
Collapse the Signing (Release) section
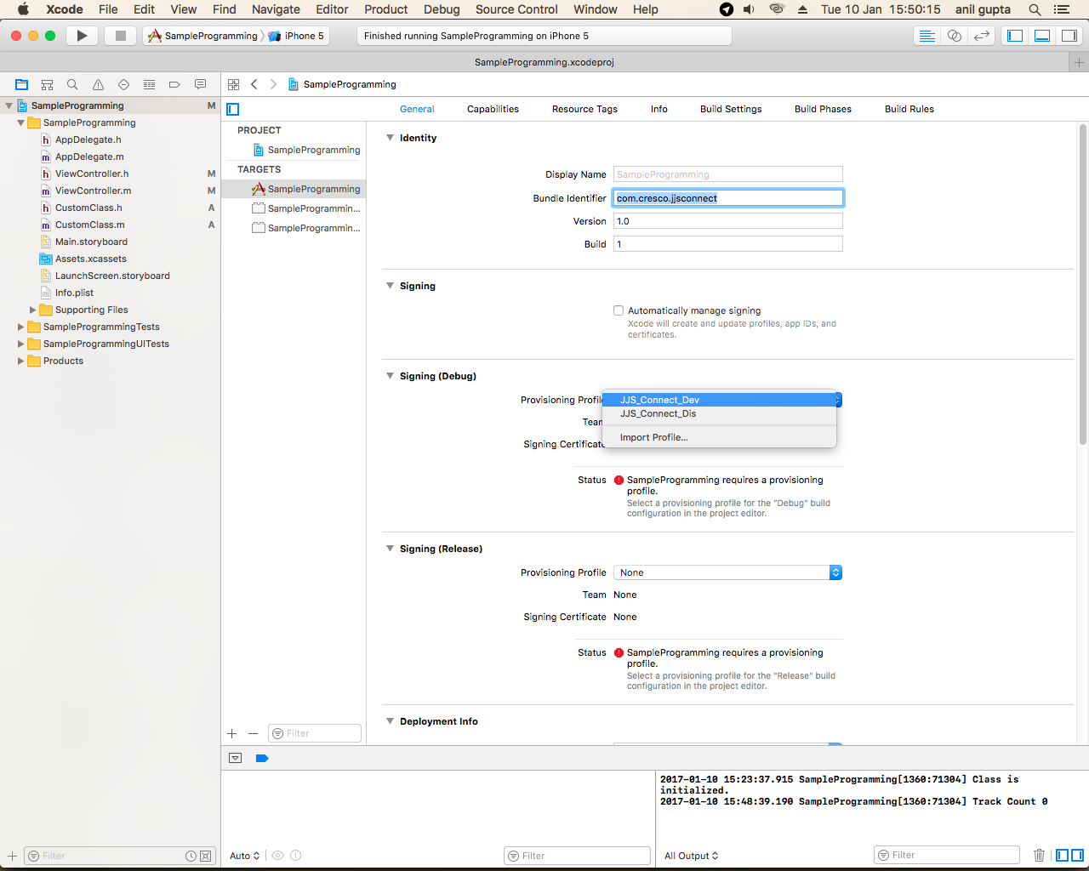(390, 549)
